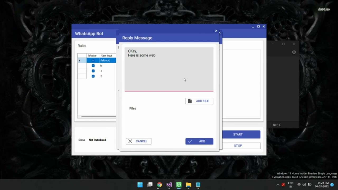Click the rules grid horizontal scrollbar
This screenshot has width=338, height=190.
click(x=98, y=116)
